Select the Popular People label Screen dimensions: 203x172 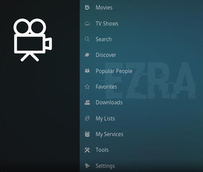point(114,71)
